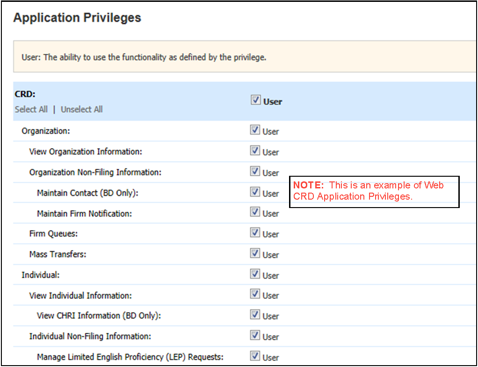This screenshot has width=478, height=367.
Task: Click the red NOTE callout box
Action: 374,191
